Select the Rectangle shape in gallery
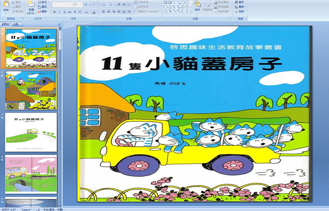 [183, 2]
